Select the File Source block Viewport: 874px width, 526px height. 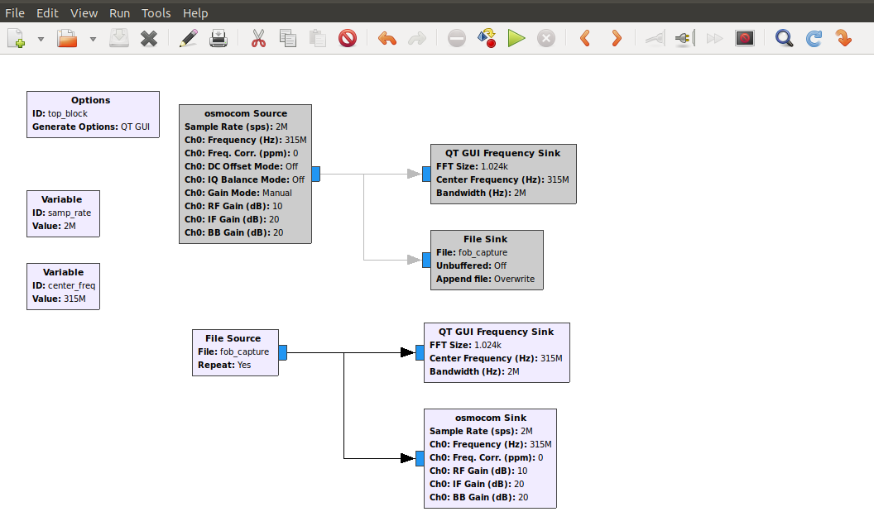click(235, 352)
